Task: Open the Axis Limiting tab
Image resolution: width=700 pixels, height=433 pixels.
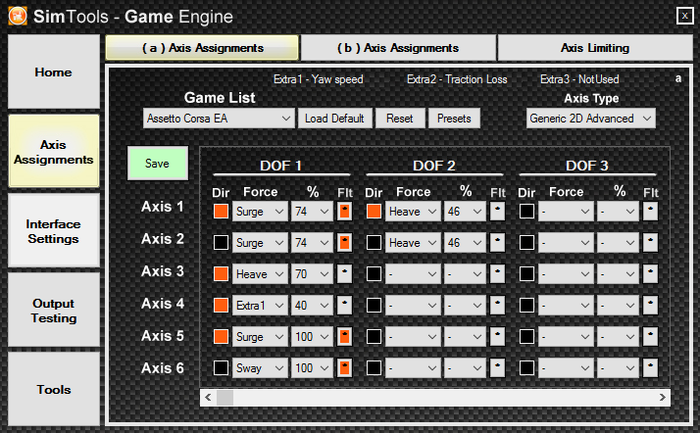Action: 595,48
